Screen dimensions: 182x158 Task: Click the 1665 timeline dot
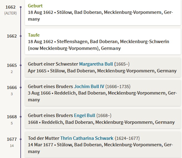tap(21, 65)
